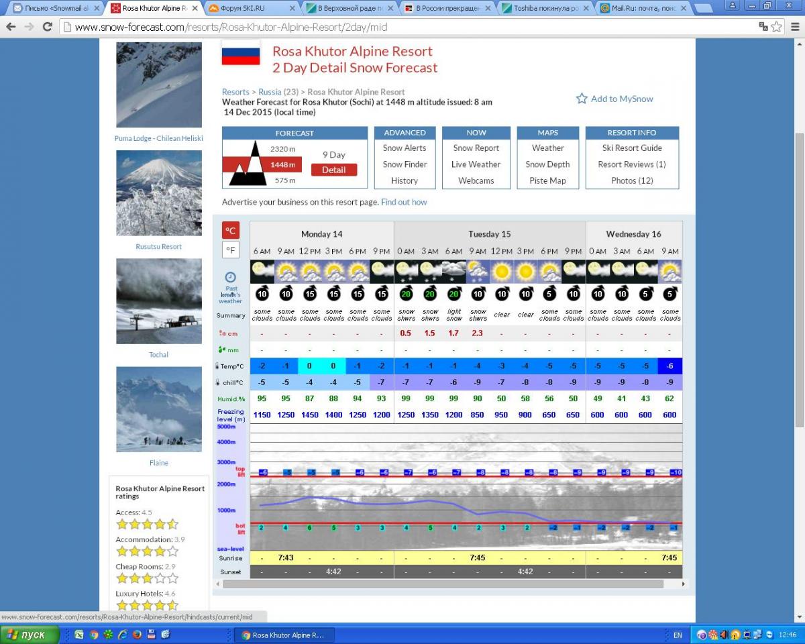Image resolution: width=805 pixels, height=644 pixels.
Task: Click the Resorts breadcrumb link
Action: pos(235,92)
